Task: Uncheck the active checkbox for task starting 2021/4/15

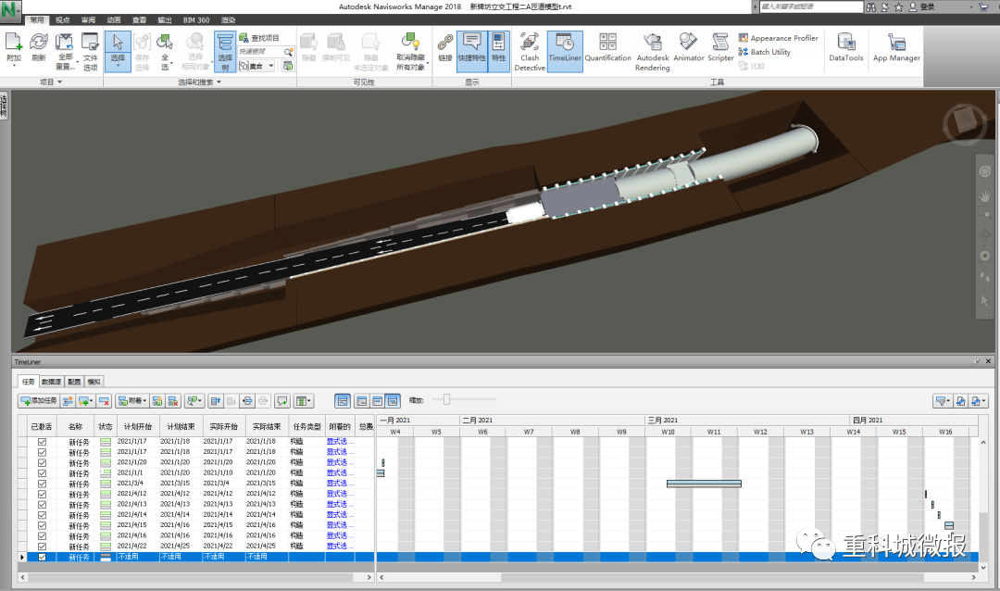Action: coord(42,525)
